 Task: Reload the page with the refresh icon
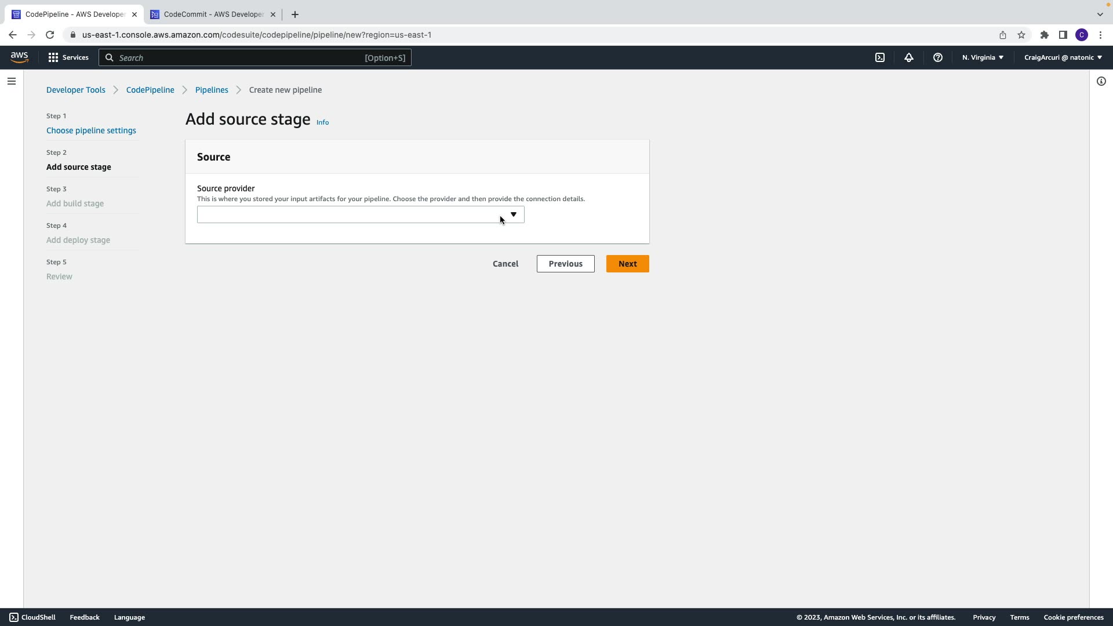coord(50,35)
